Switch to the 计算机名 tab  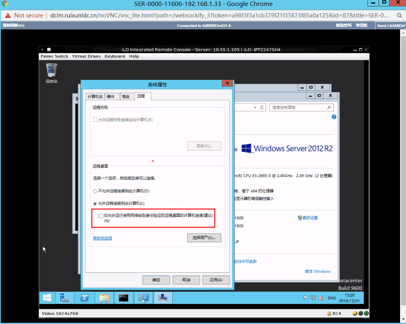[x=95, y=96]
